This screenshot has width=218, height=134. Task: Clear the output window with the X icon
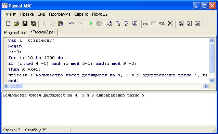coord(170,24)
